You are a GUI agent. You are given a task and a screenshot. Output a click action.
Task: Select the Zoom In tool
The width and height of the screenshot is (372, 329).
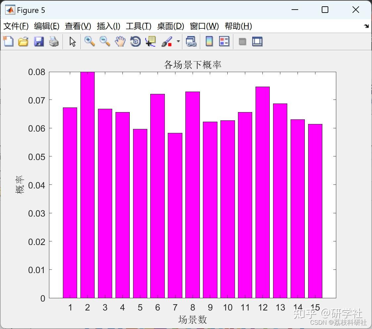89,41
